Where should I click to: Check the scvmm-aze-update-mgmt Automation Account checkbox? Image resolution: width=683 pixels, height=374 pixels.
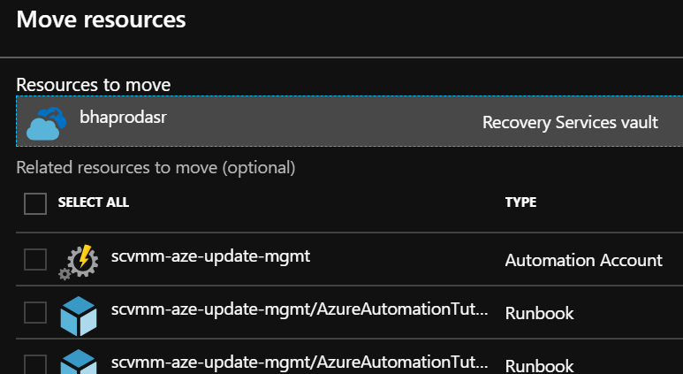coord(35,260)
